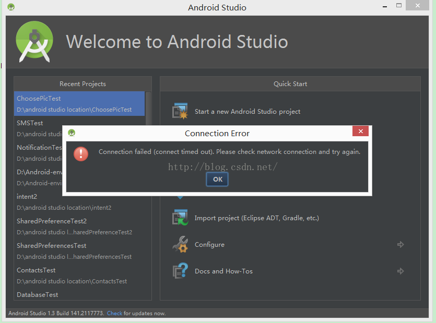Click path 'D:\android studio location\ContactsTest'
436x323 pixels.
click(72, 281)
